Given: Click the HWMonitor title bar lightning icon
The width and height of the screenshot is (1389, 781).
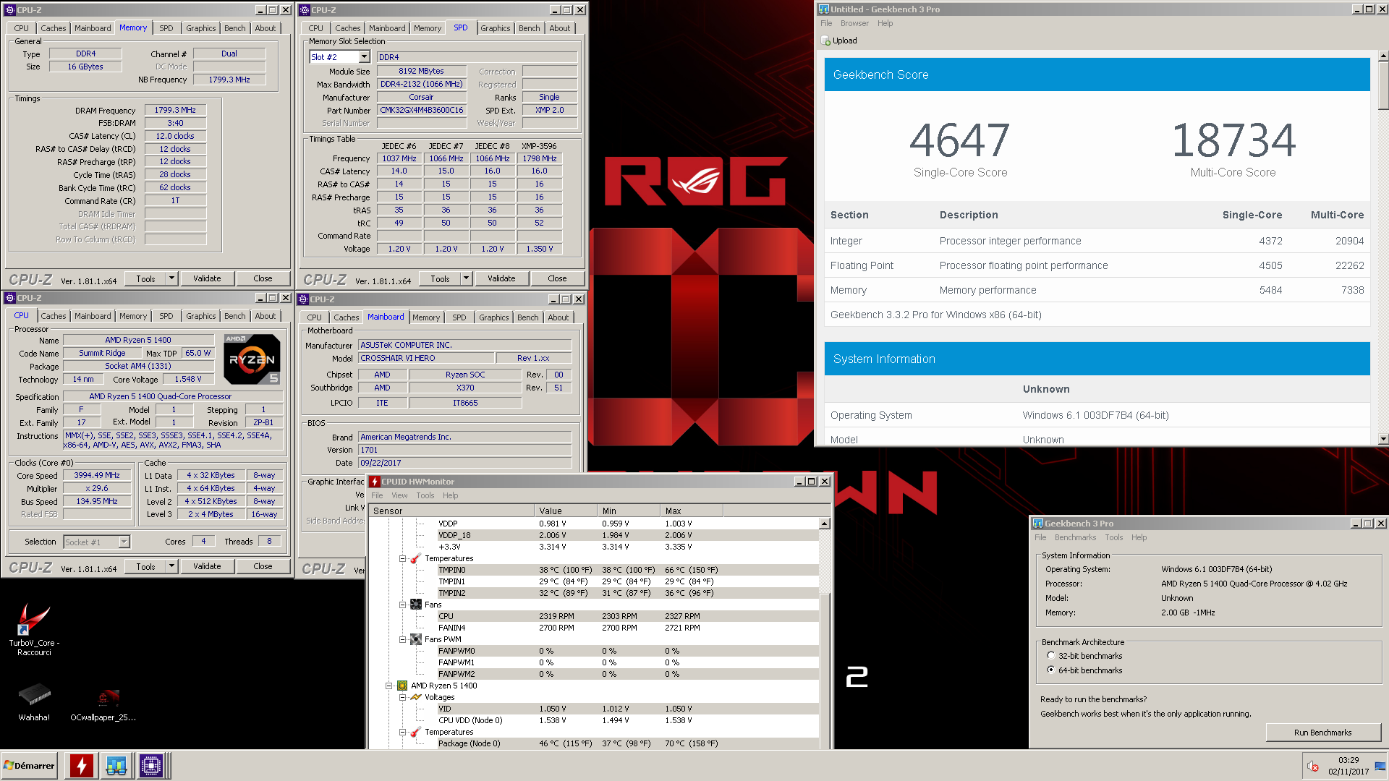Looking at the screenshot, I should [x=375, y=482].
